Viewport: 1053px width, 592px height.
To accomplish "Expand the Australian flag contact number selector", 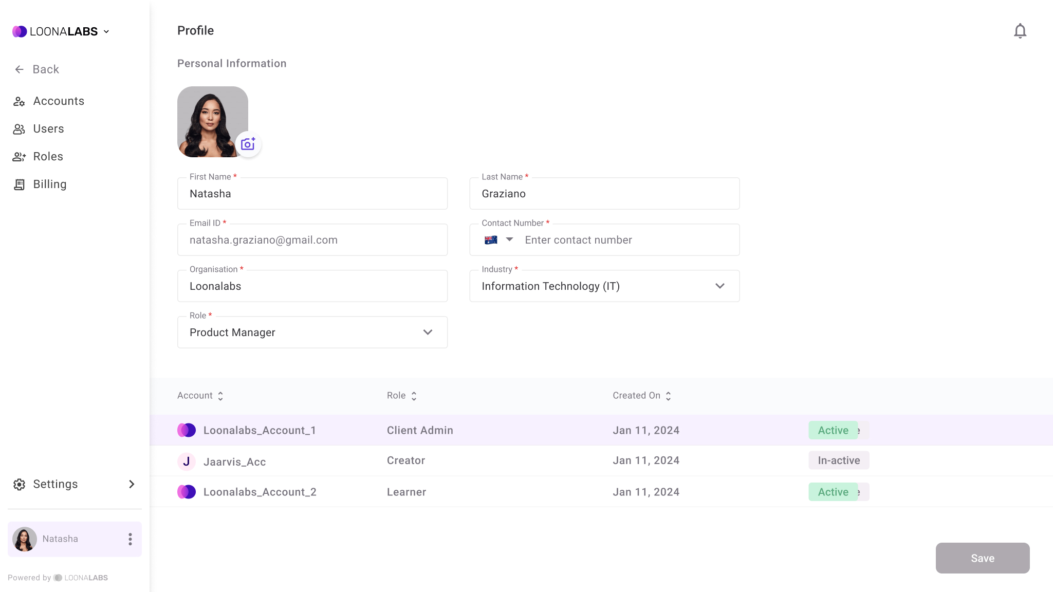I will 499,240.
